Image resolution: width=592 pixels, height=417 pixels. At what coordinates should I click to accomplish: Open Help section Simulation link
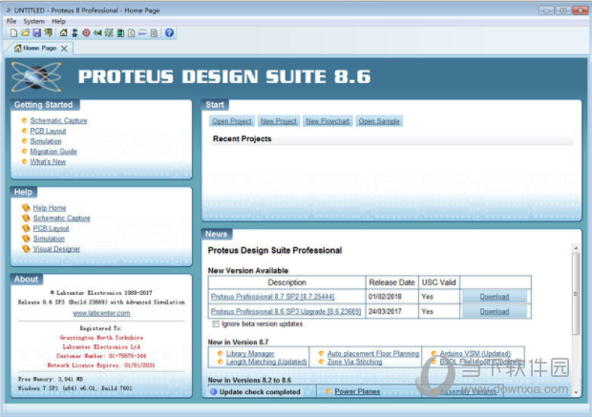49,239
